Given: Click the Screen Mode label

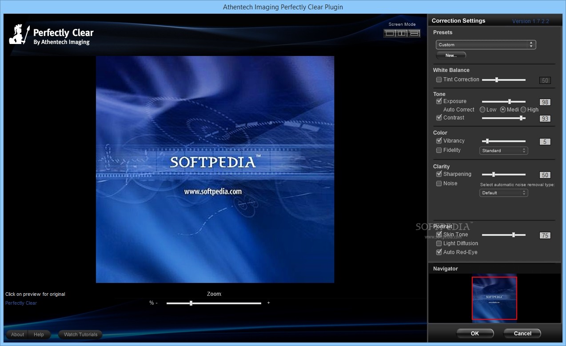Looking at the screenshot, I should pos(402,24).
